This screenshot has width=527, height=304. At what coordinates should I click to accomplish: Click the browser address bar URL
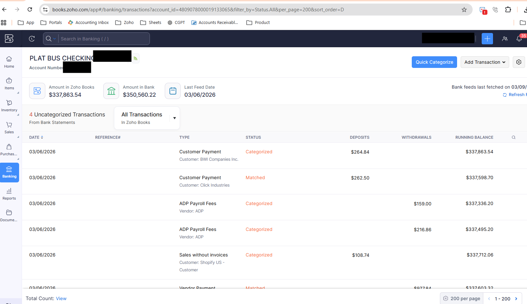coord(198,10)
